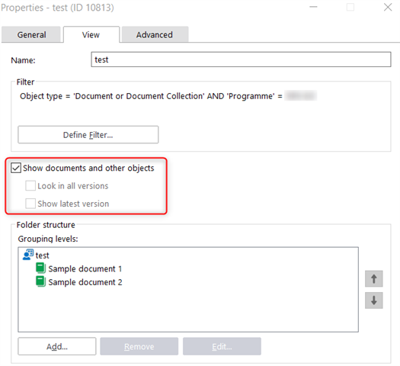Click Add... to add a grouping level
This screenshot has width=400, height=366.
57,346
